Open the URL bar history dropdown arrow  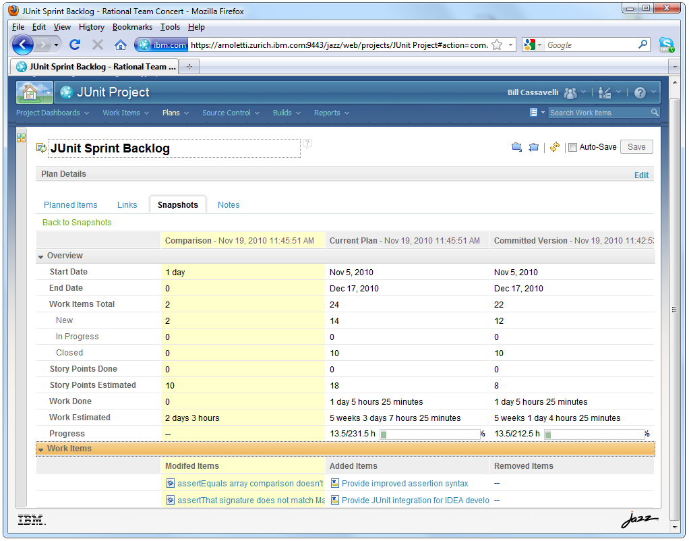click(510, 45)
